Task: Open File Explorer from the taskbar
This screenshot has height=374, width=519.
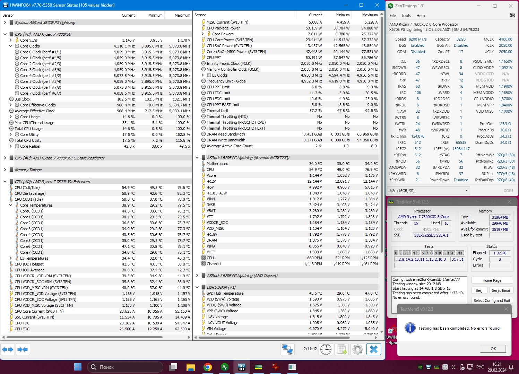Action: tap(191, 367)
